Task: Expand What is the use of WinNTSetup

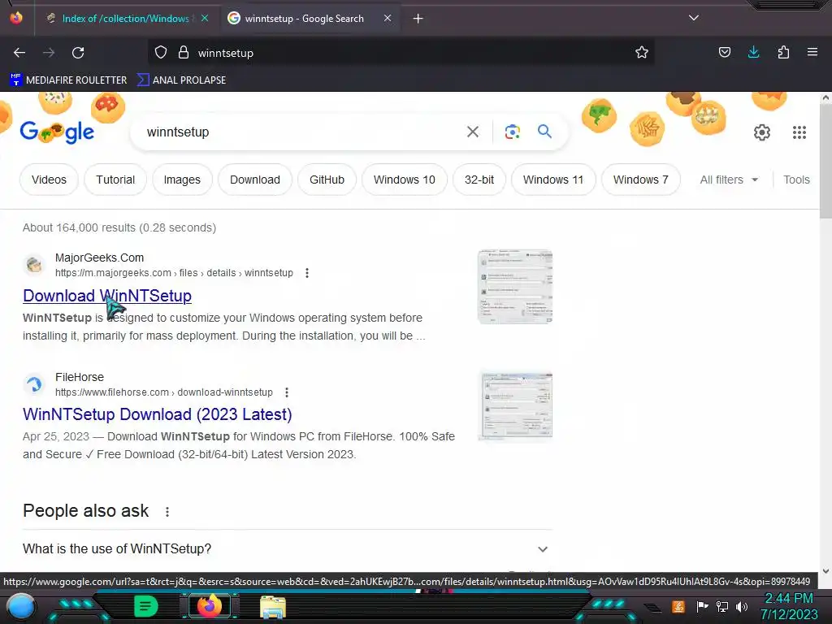Action: coord(285,548)
